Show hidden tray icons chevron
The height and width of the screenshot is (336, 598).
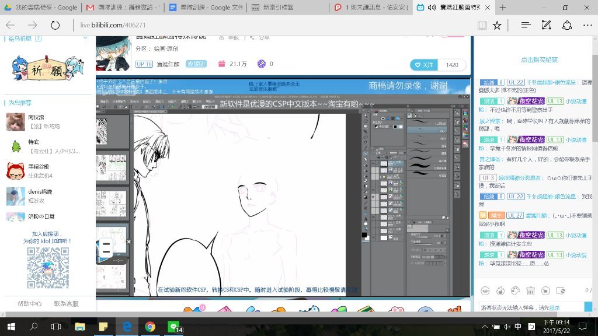tap(485, 327)
